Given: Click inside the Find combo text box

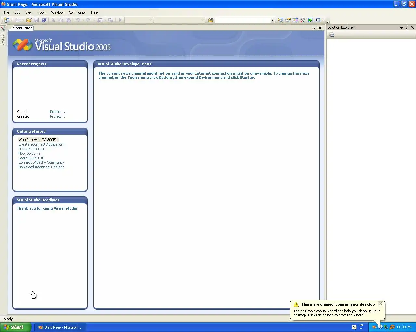Looking at the screenshot, I should [x=243, y=20].
